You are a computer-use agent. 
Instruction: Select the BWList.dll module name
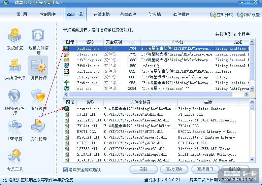coord(87,126)
